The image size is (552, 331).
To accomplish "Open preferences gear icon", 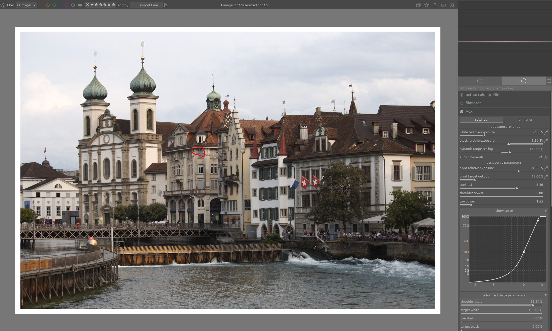I will (452, 5).
